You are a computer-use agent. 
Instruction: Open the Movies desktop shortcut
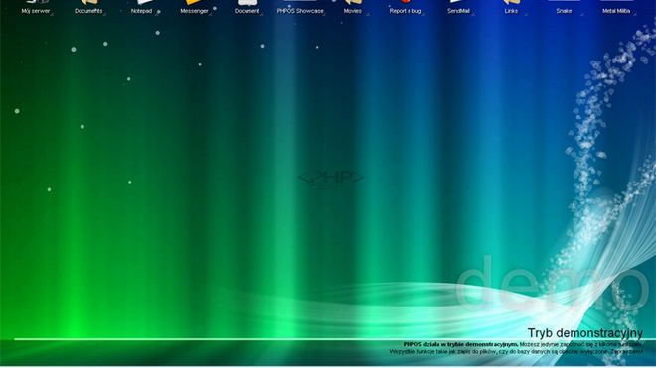[352, 8]
